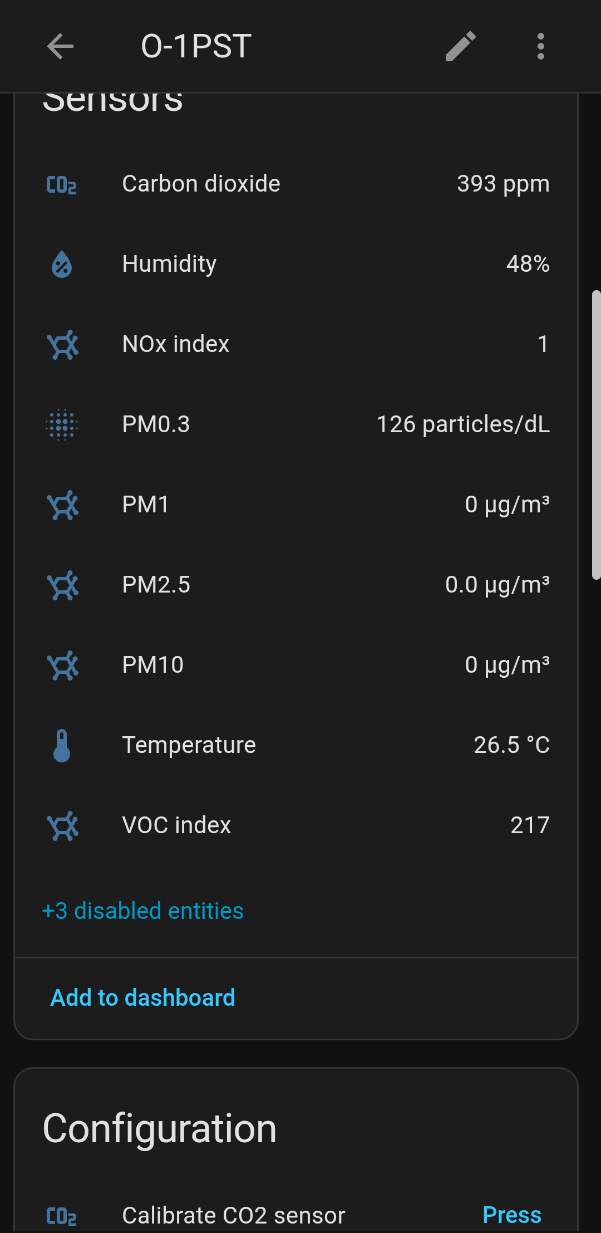Open the Carbon dioxide 393 ppm entry
This screenshot has width=601, height=1233.
(x=296, y=184)
